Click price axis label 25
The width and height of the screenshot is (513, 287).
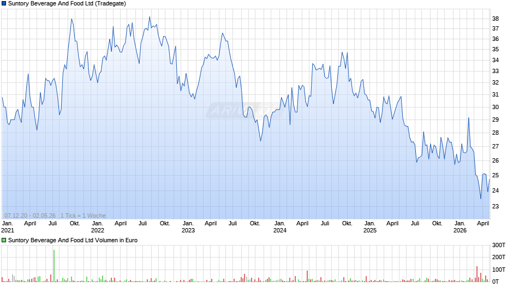[x=496, y=175]
